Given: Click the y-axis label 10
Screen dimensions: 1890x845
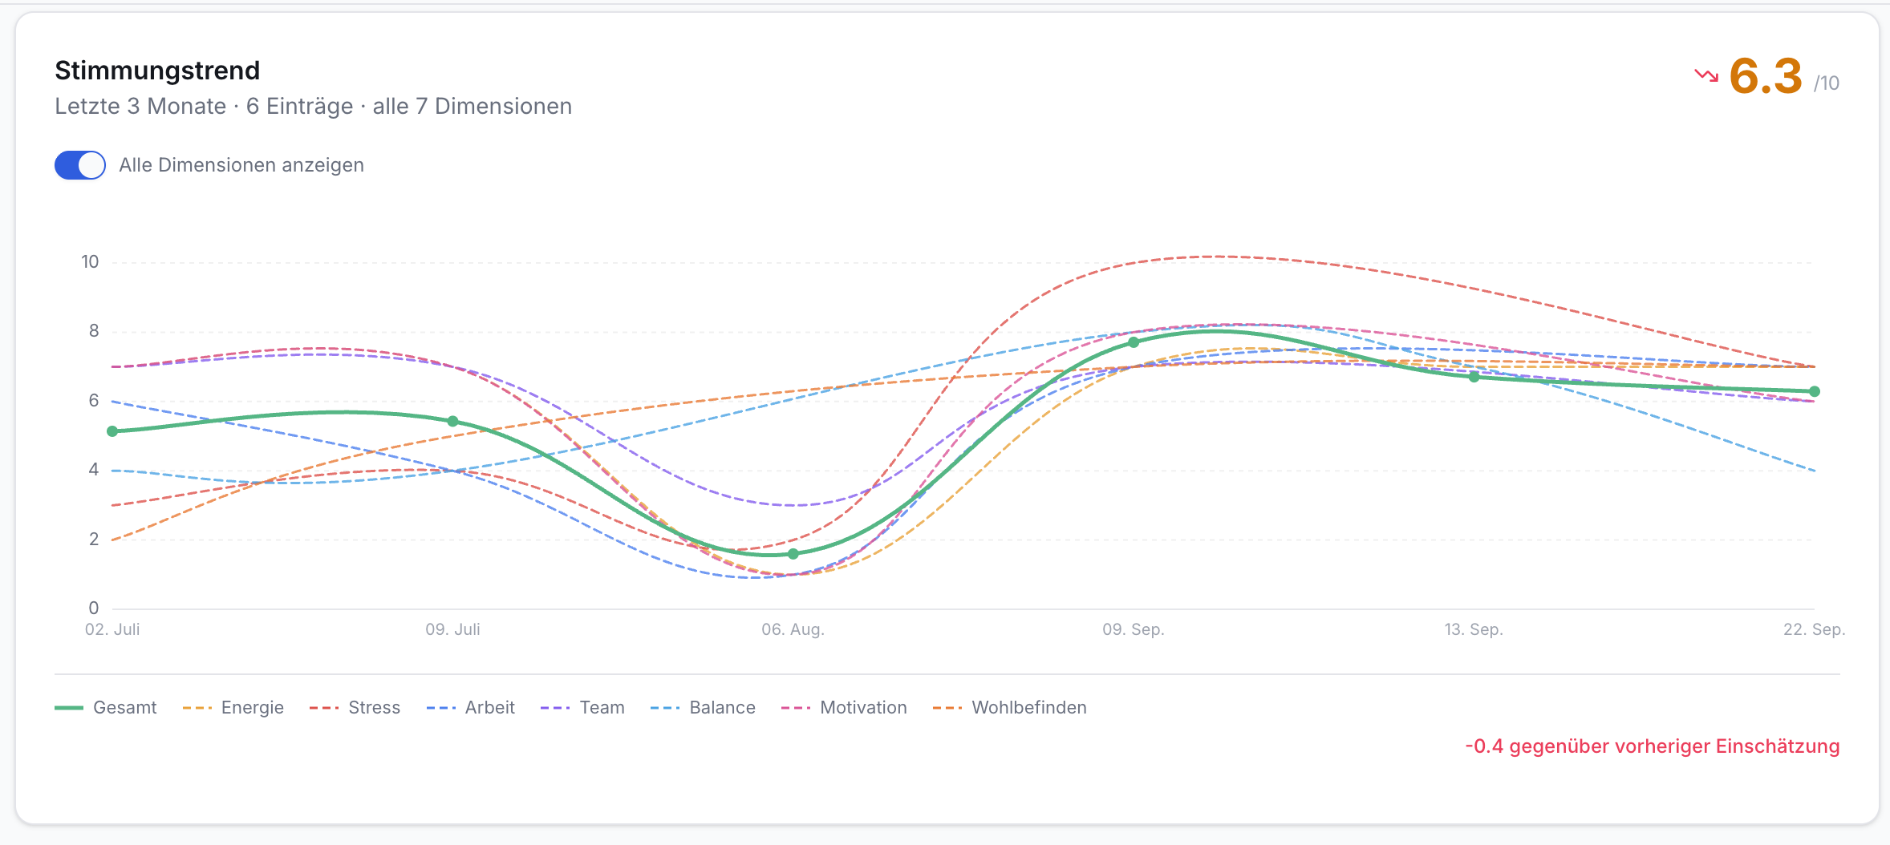Looking at the screenshot, I should (90, 262).
